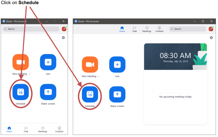218x137 pixels.
Task: Open CP profile avatar menu in wide window
Action: [x=209, y=29]
